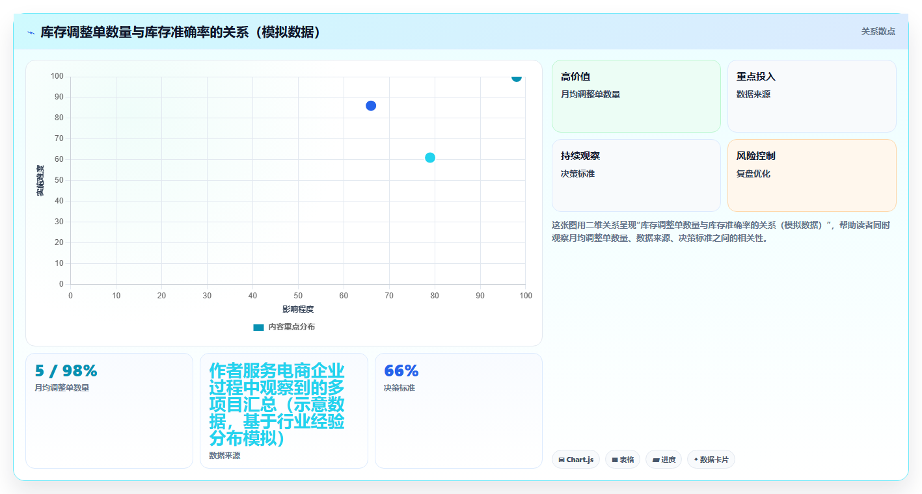Open the 持续观察 quadrant card
The height and width of the screenshot is (494, 922).
(x=636, y=175)
